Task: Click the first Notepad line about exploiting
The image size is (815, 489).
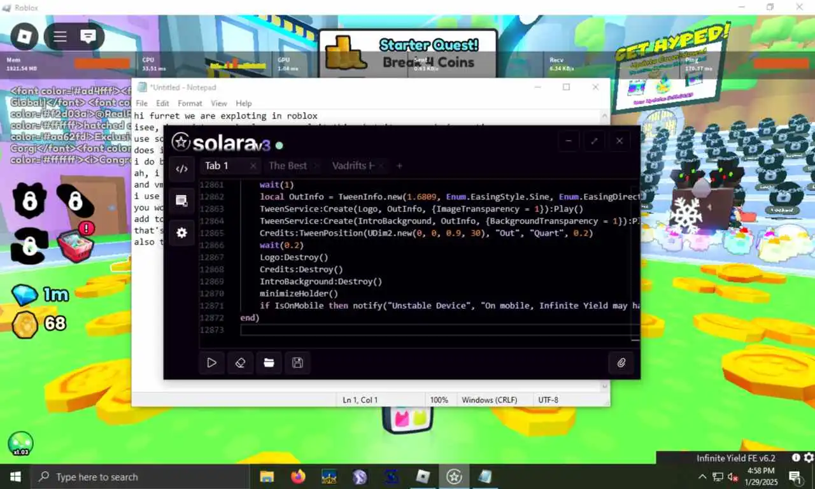Action: 225,116
